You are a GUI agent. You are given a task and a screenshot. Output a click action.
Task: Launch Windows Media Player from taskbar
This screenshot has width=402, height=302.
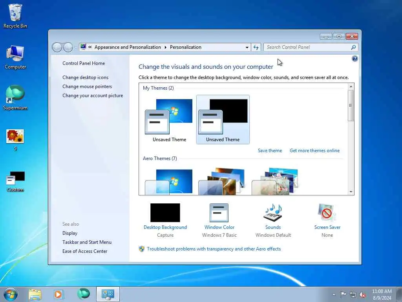58,295
